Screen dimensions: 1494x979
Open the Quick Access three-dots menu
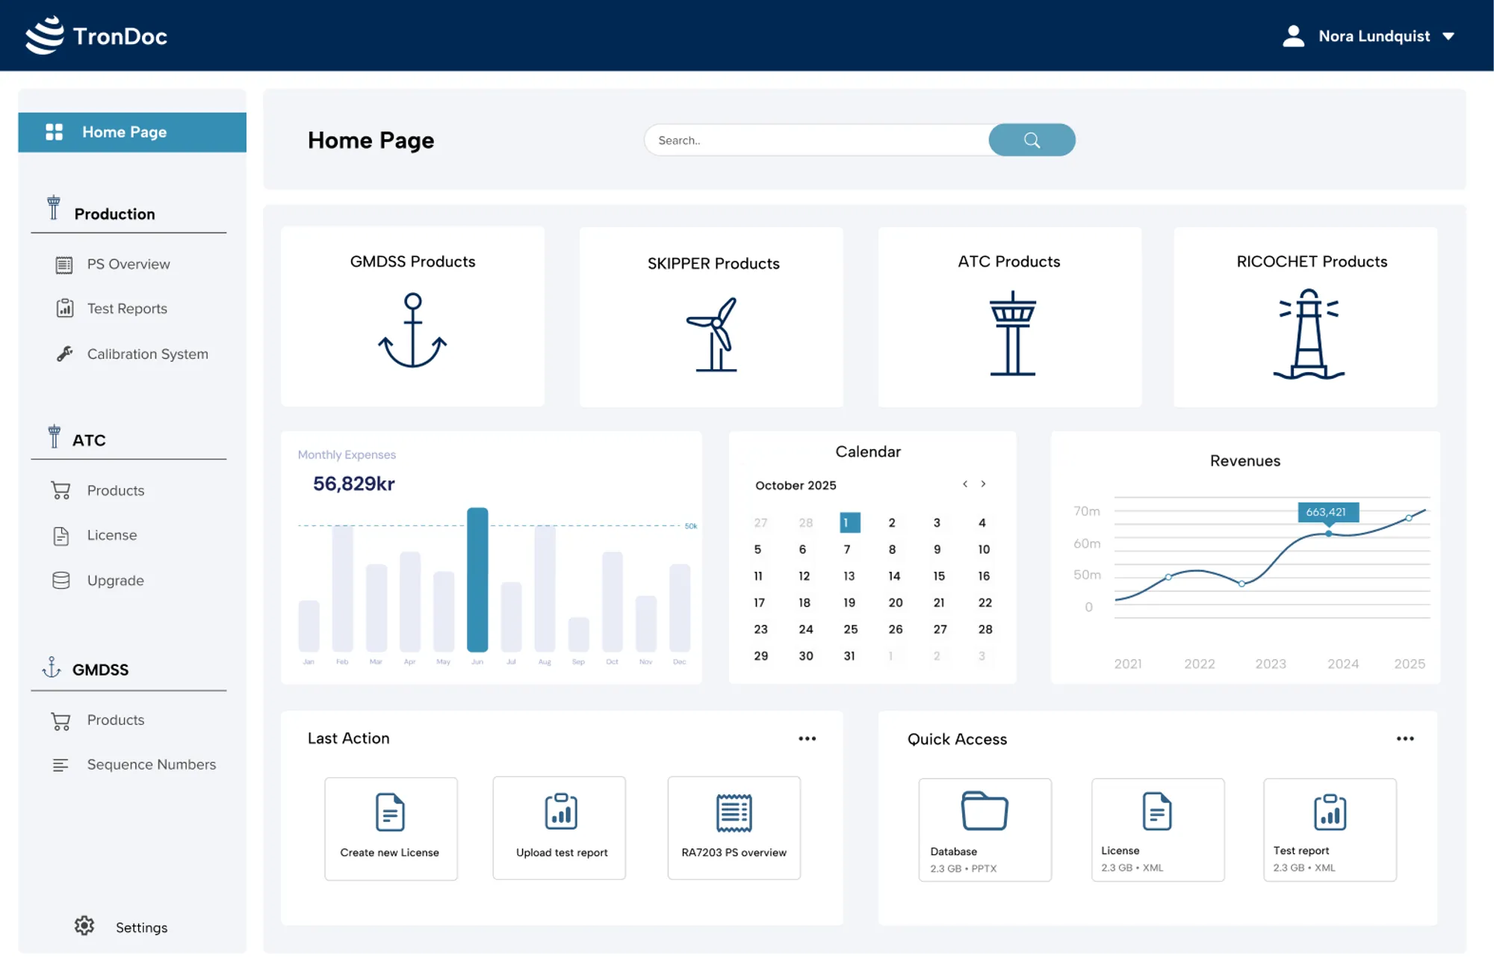tap(1405, 738)
